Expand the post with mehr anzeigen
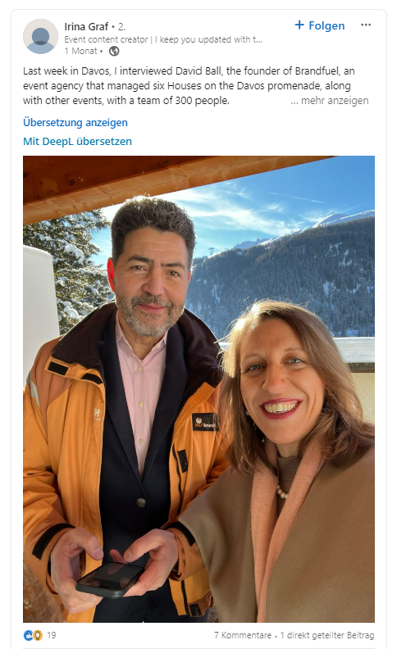 [x=330, y=101]
